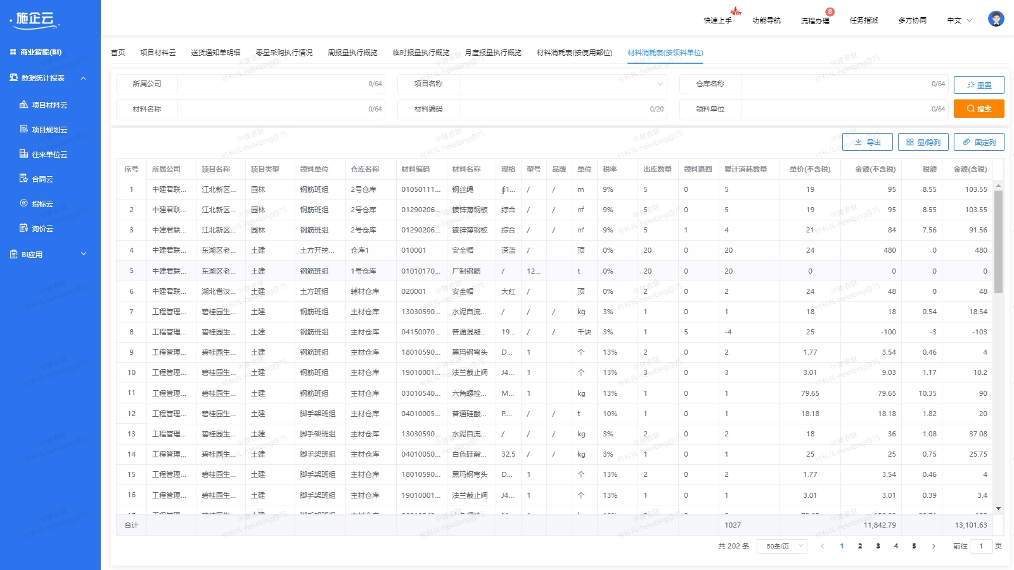Open the 中文 language dropdown
Image resolution: width=1014 pixels, height=570 pixels.
pyautogui.click(x=959, y=20)
